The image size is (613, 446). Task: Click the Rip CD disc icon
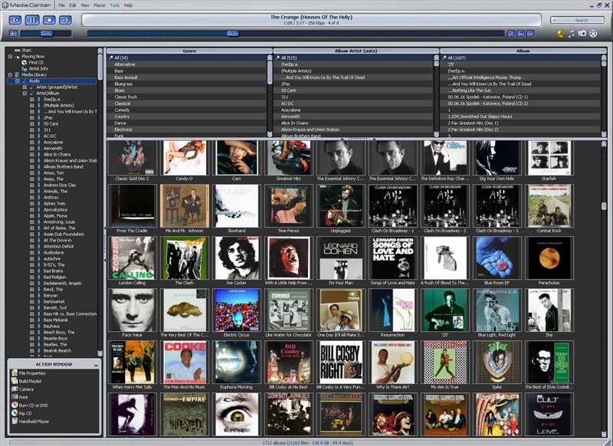pyautogui.click(x=15, y=413)
